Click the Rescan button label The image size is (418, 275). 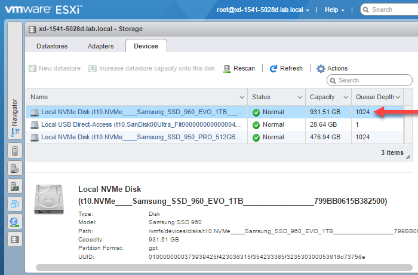point(244,68)
